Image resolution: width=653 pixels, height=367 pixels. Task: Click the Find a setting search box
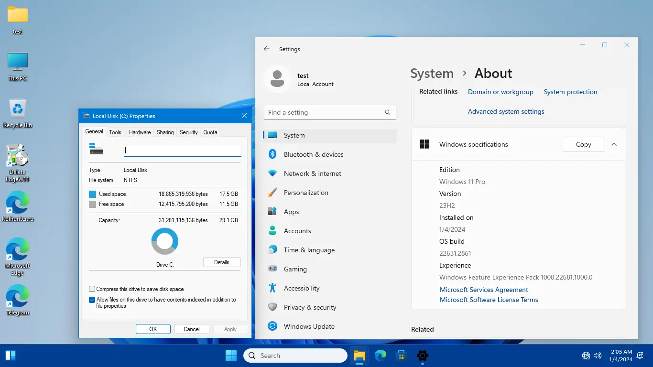pos(330,112)
